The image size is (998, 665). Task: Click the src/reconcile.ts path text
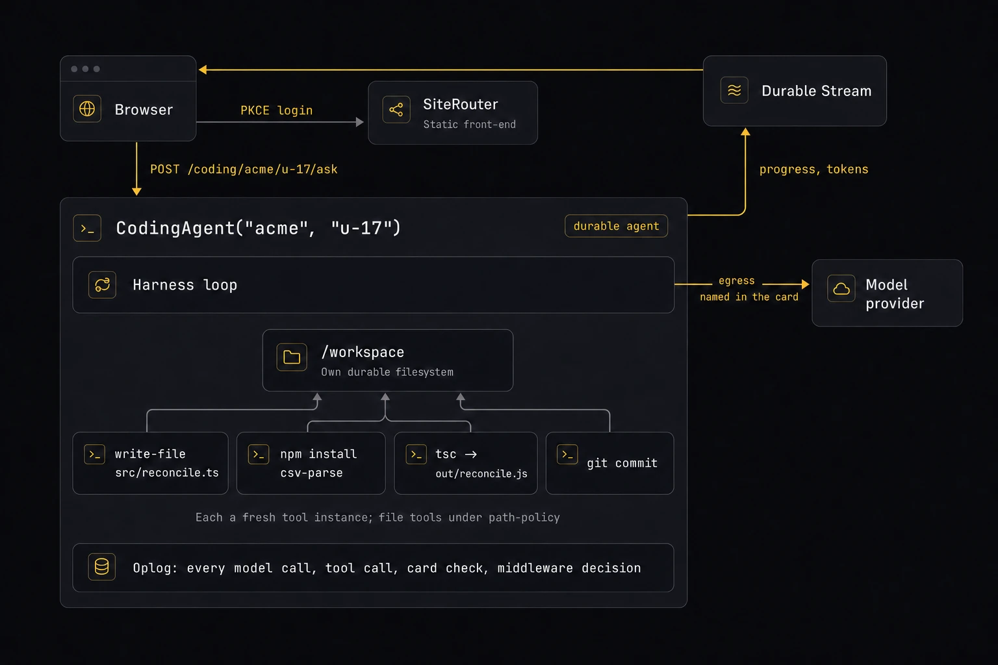(167, 473)
